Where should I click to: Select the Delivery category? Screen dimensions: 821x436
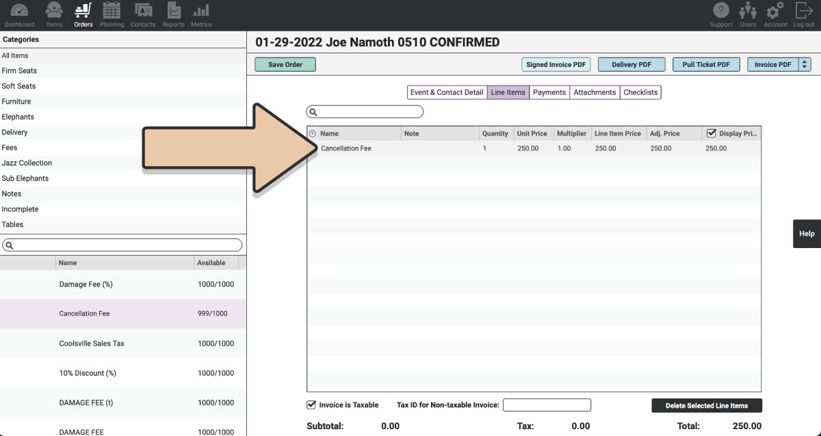[123, 132]
